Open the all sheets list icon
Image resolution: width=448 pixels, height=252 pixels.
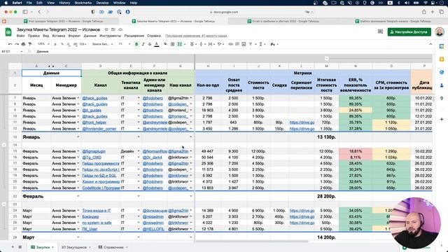tap(20, 247)
